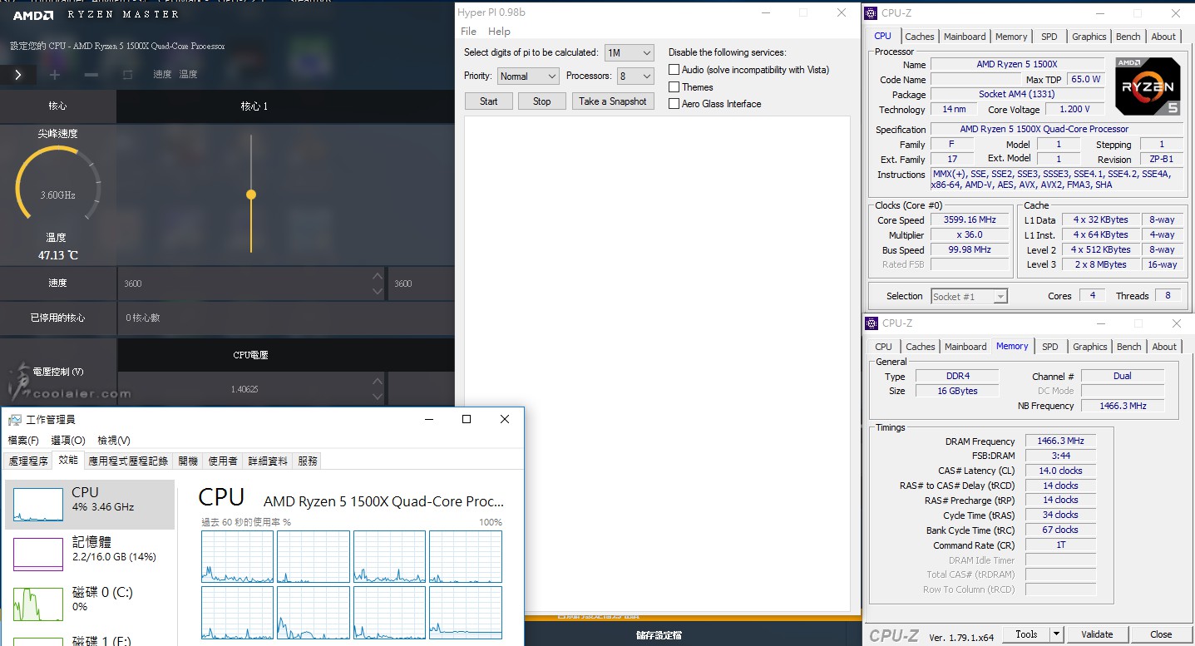Click the lower CPU-Z Memory window title icon

click(872, 323)
